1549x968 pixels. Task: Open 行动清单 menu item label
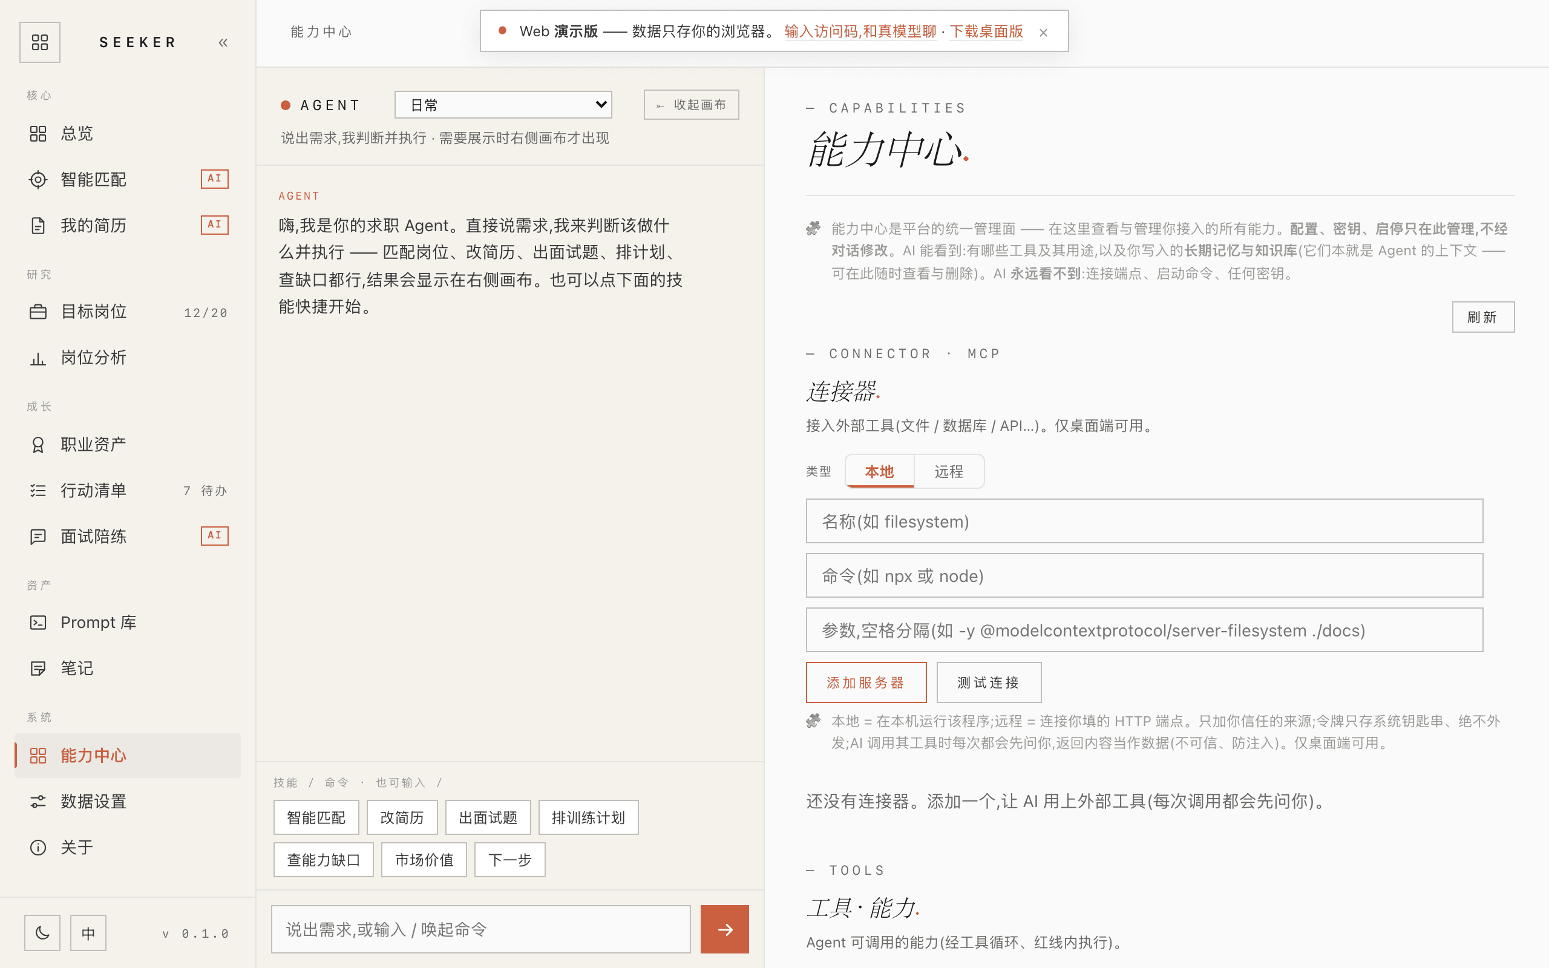(93, 491)
